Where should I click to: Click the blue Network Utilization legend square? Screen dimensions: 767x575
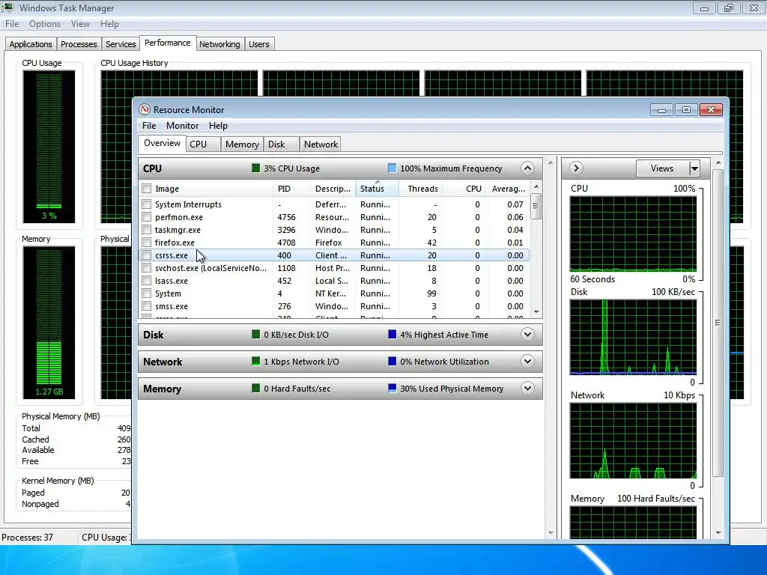click(x=392, y=362)
